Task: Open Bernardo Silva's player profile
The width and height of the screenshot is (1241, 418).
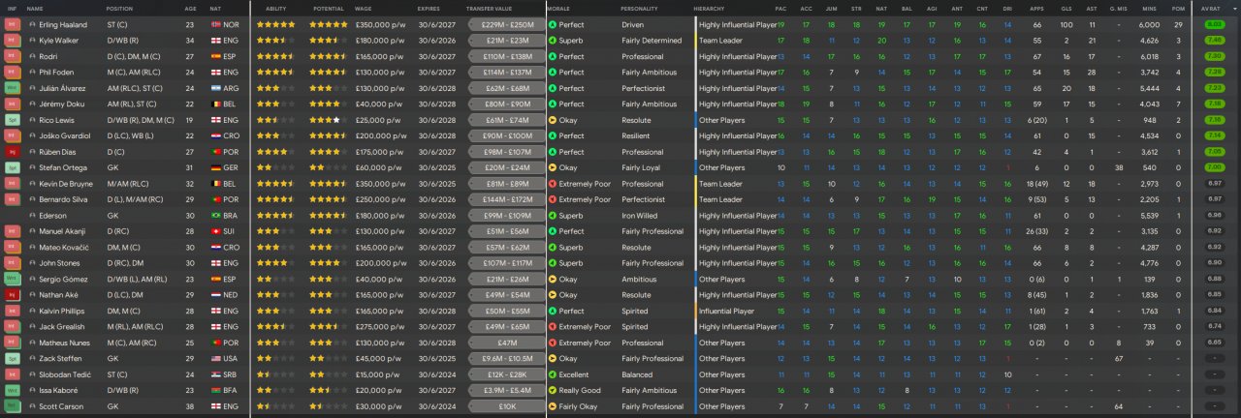Action: point(63,199)
